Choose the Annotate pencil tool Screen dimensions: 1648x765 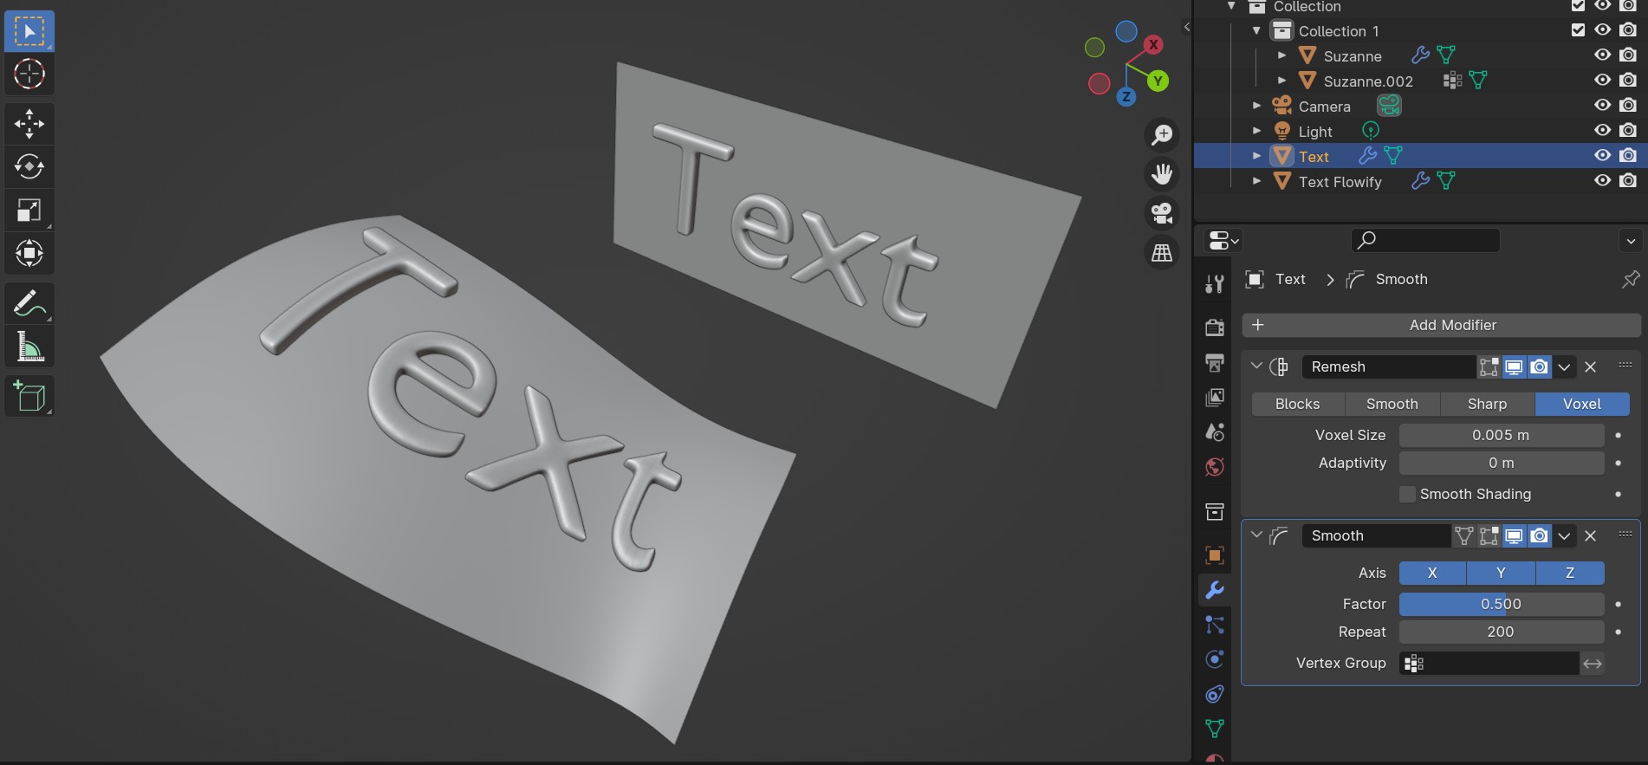coord(29,303)
